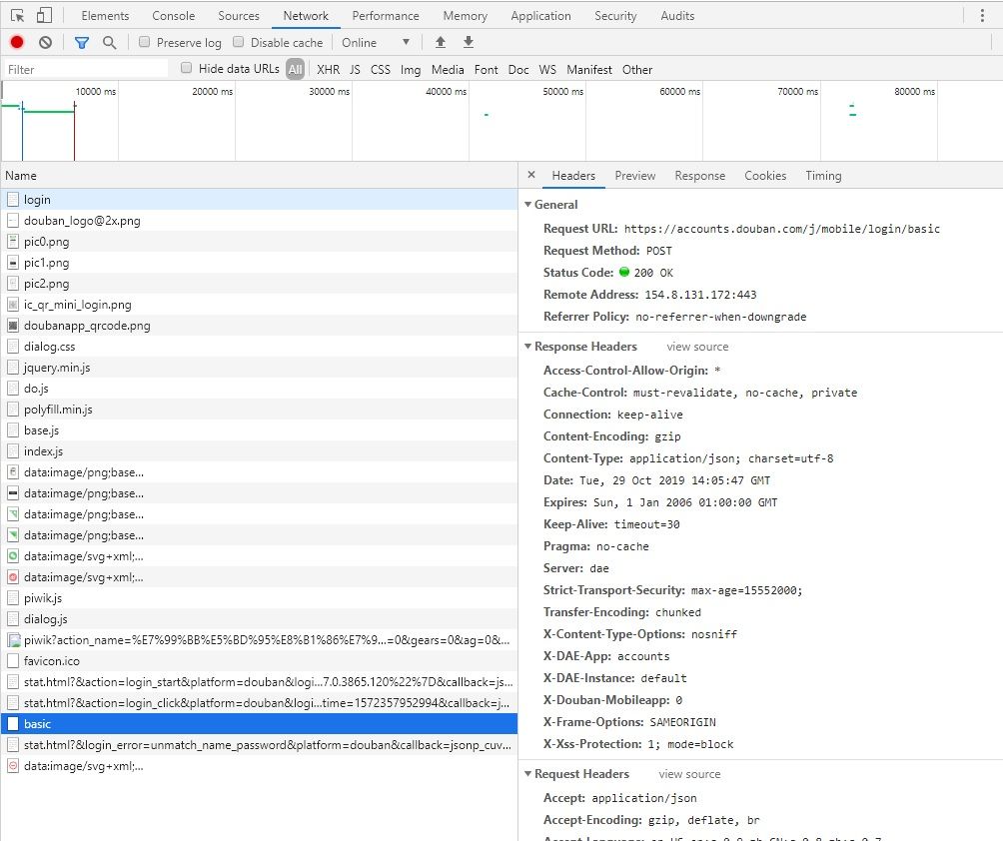Viewport: 1003px width, 841px height.
Task: Open the Security panel
Action: [x=615, y=15]
